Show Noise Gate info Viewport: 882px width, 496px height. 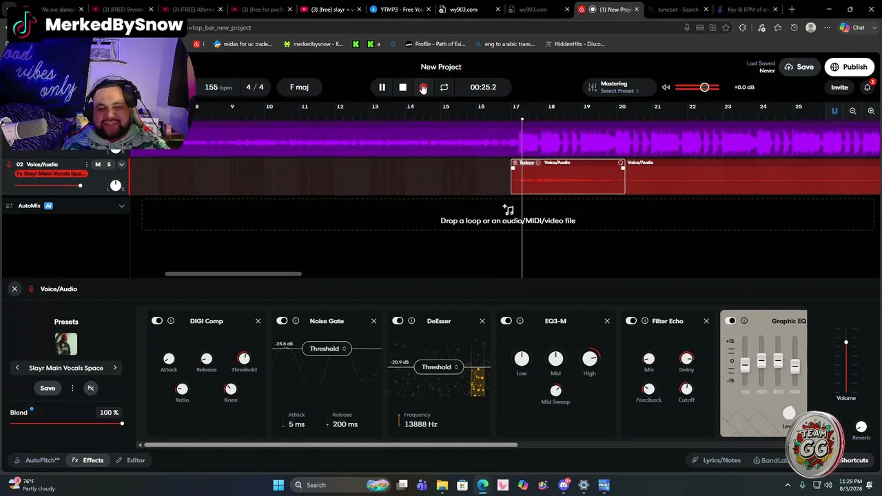tap(296, 321)
